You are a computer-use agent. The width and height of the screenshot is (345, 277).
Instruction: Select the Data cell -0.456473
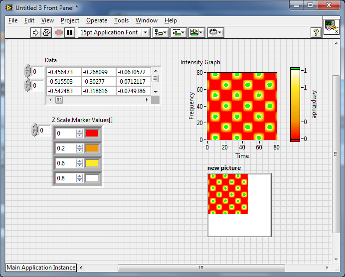click(64, 72)
